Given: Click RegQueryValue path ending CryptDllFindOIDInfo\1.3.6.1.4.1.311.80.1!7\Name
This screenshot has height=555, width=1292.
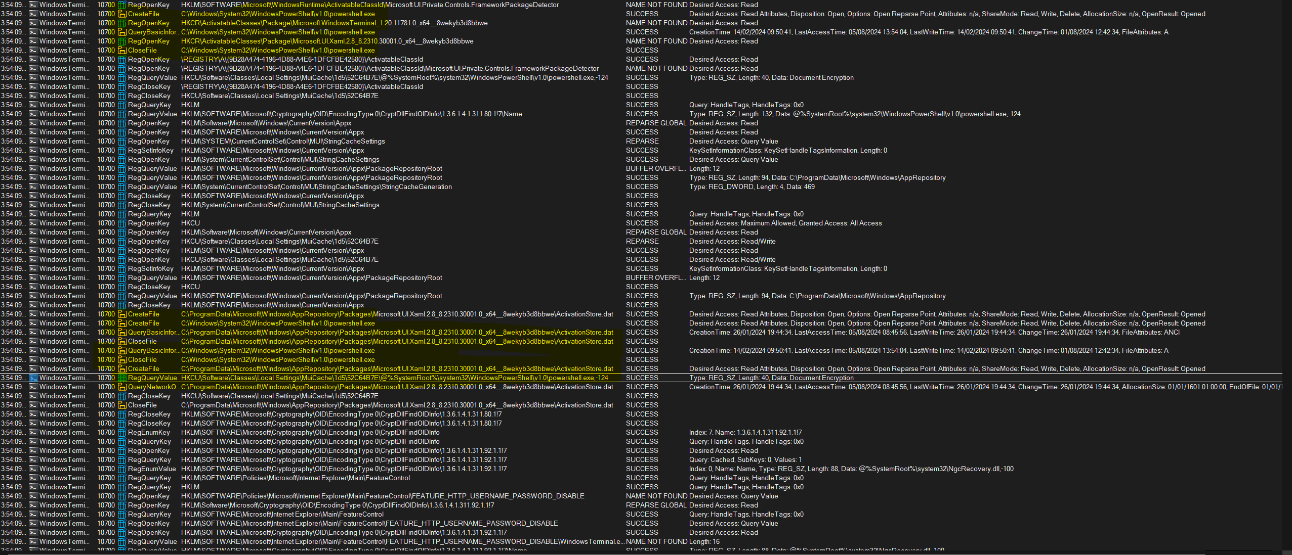Looking at the screenshot, I should click(x=351, y=114).
